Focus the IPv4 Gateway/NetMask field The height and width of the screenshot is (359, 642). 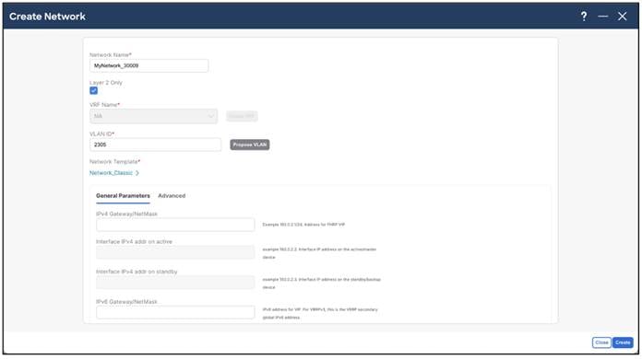(175, 225)
